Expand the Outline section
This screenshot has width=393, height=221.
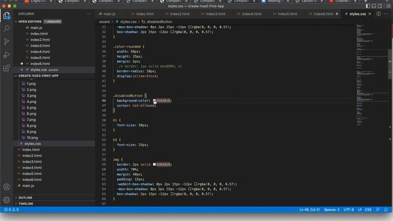tap(25, 198)
